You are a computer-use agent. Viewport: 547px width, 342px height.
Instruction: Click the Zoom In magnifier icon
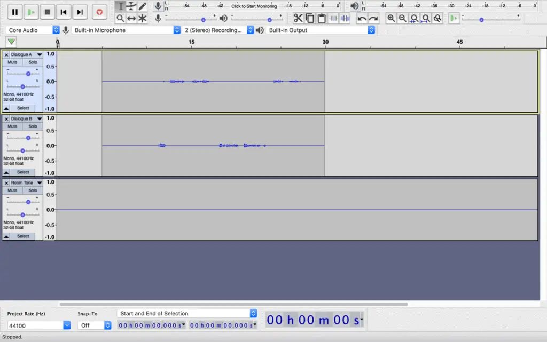pyautogui.click(x=391, y=18)
